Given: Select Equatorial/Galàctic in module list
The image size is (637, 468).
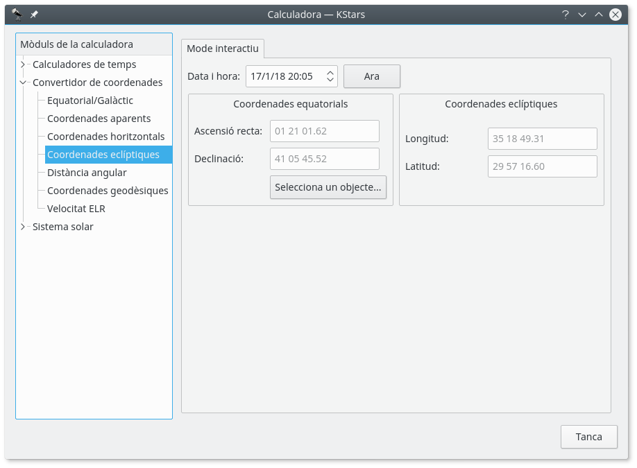Looking at the screenshot, I should coord(90,101).
